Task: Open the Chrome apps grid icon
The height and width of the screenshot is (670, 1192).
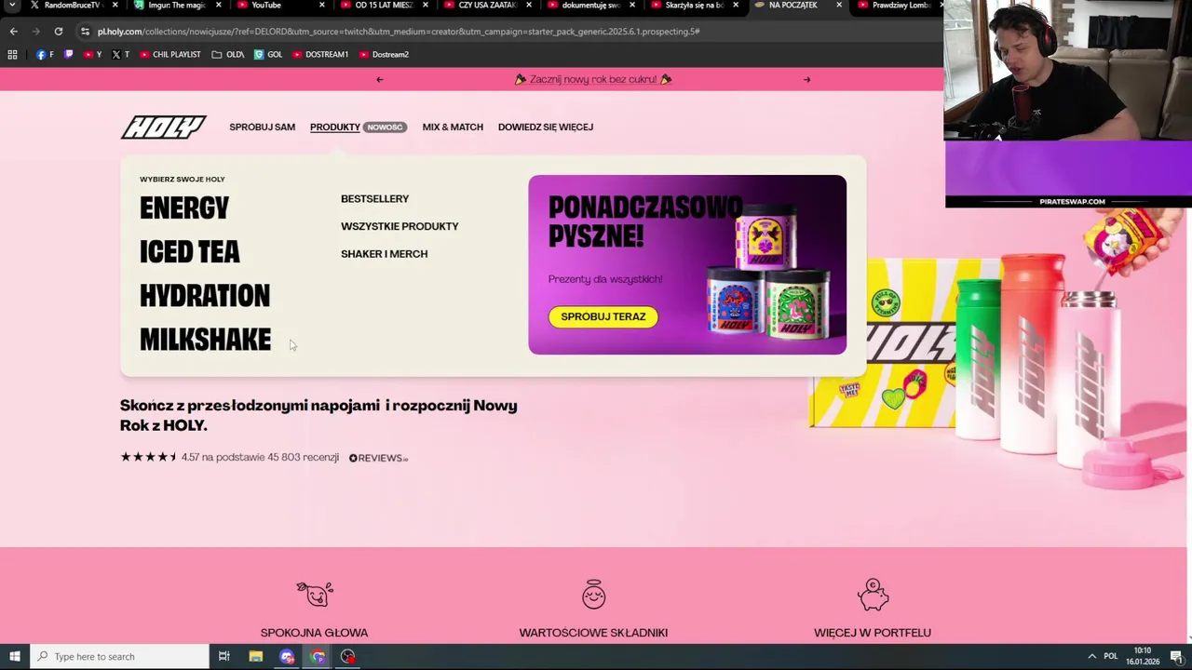Action: pos(12,54)
